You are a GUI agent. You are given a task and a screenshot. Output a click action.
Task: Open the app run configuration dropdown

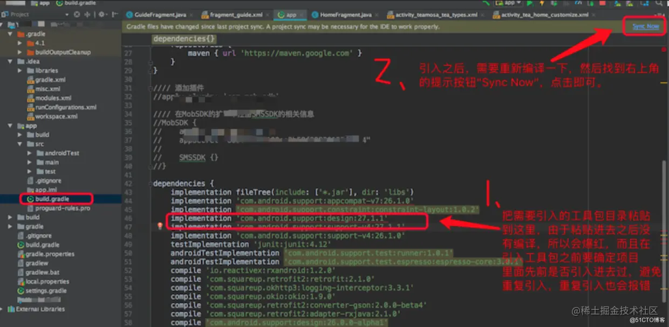click(x=508, y=3)
